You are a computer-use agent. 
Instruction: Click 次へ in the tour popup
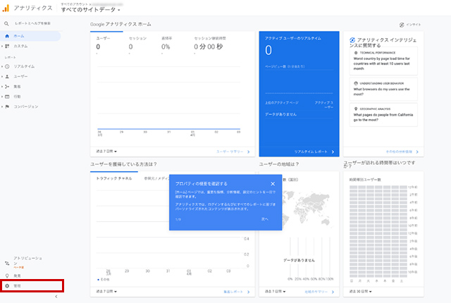(265, 219)
